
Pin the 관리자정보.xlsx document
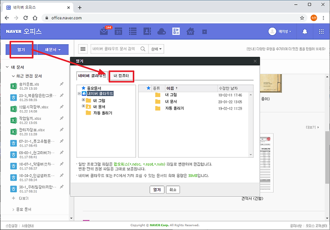[62, 129]
